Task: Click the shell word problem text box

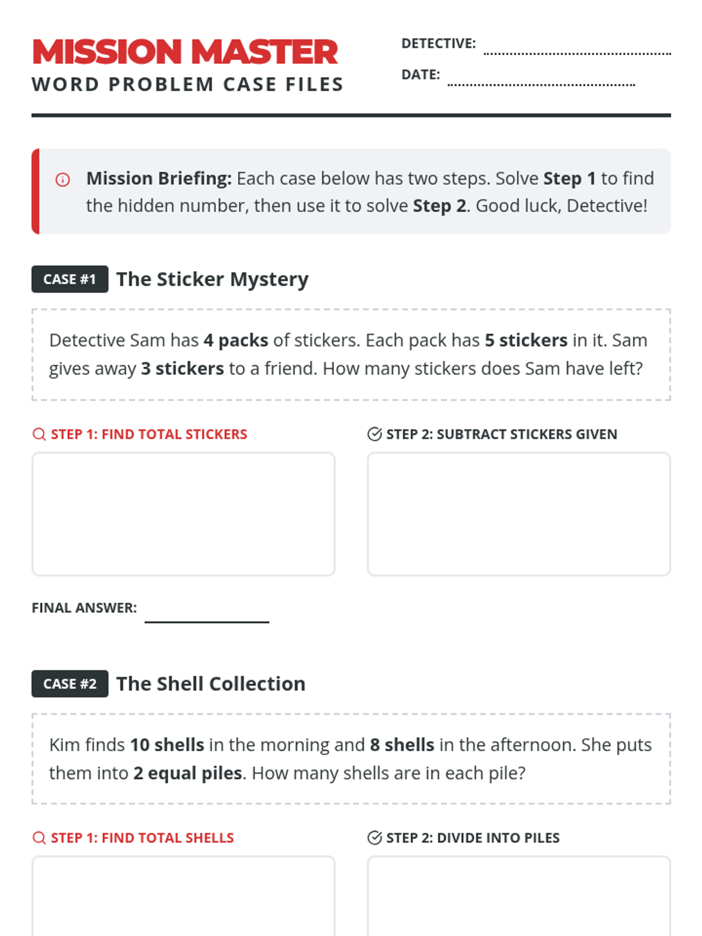Action: (351, 759)
